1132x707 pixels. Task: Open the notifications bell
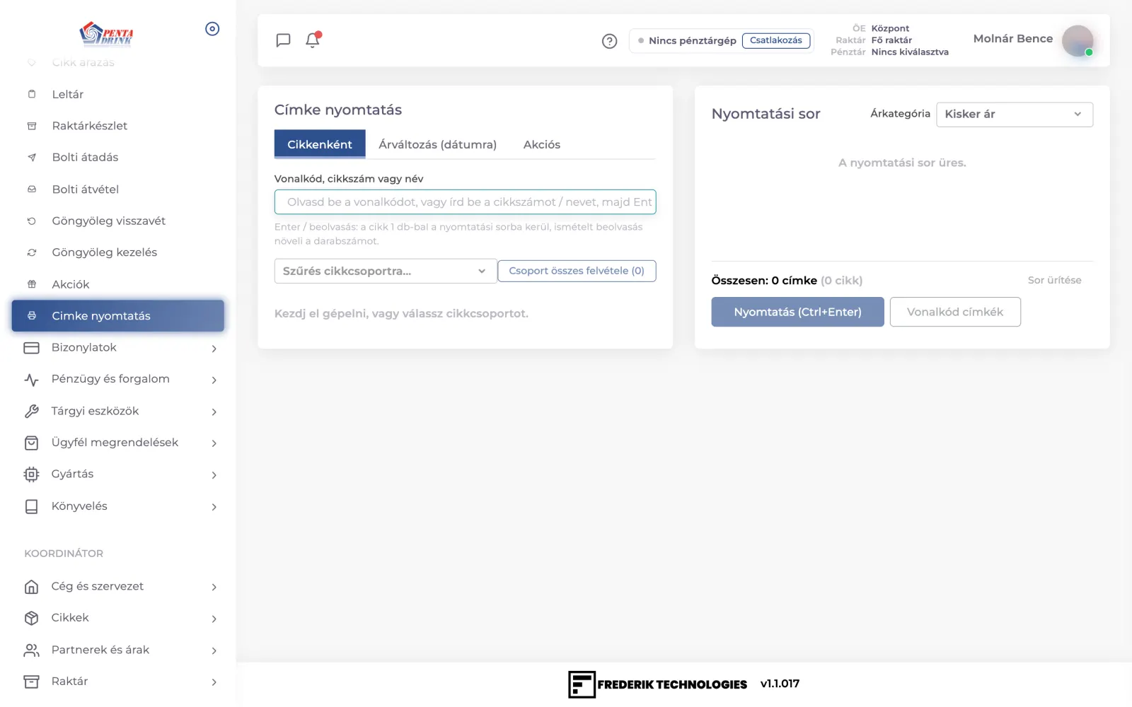click(313, 40)
